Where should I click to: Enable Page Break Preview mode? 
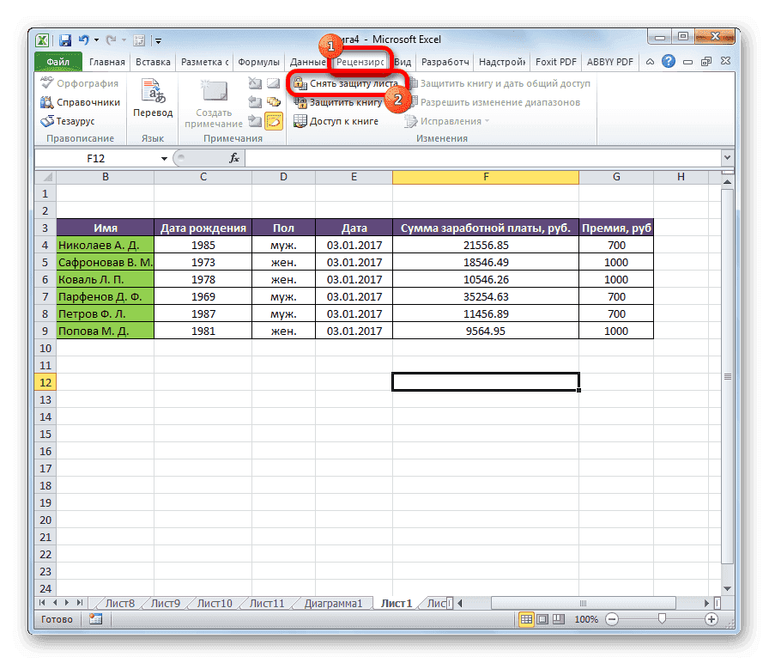pos(559,618)
